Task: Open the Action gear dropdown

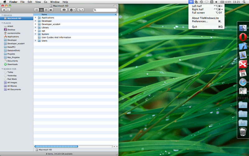Action: pyautogui.click(x=72, y=10)
